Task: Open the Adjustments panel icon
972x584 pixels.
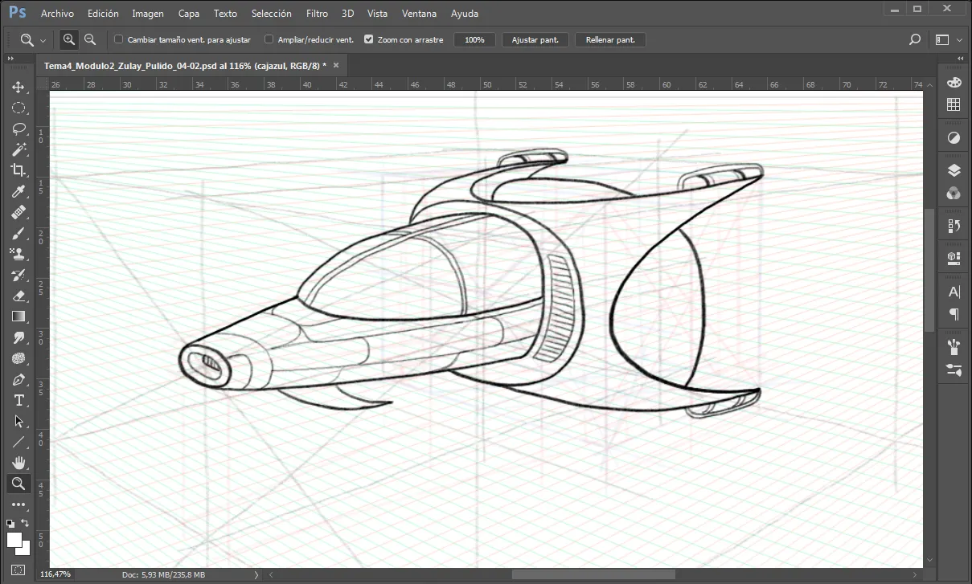Action: click(954, 138)
